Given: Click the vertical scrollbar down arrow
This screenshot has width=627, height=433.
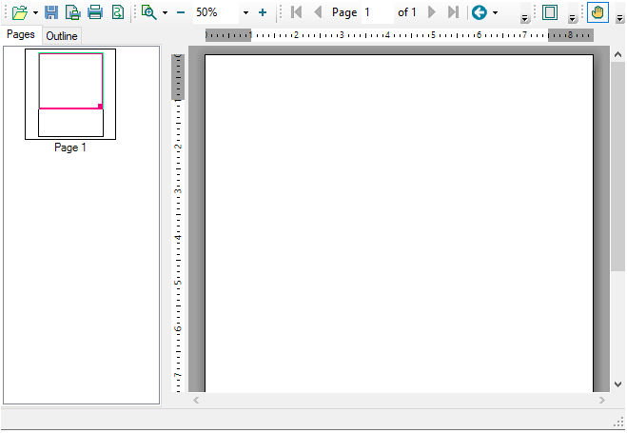Looking at the screenshot, I should (x=617, y=384).
